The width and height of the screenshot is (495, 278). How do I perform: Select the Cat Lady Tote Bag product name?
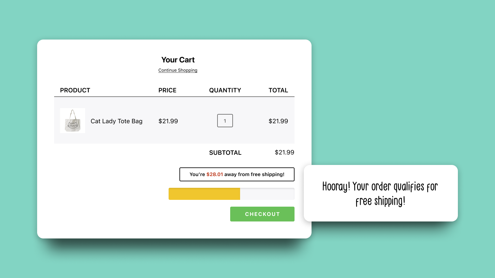click(117, 121)
